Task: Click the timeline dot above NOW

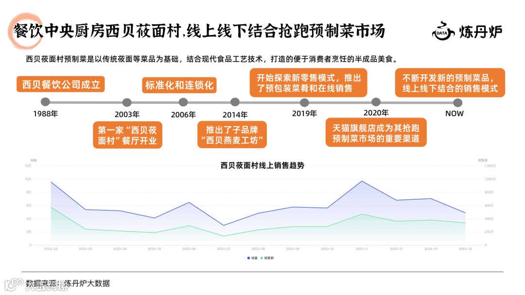Action: pos(458,102)
